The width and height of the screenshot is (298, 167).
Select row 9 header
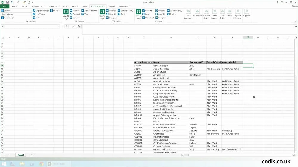point(2,66)
